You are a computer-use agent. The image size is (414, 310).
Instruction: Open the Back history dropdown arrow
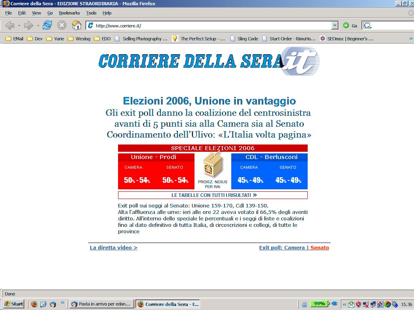point(19,25)
